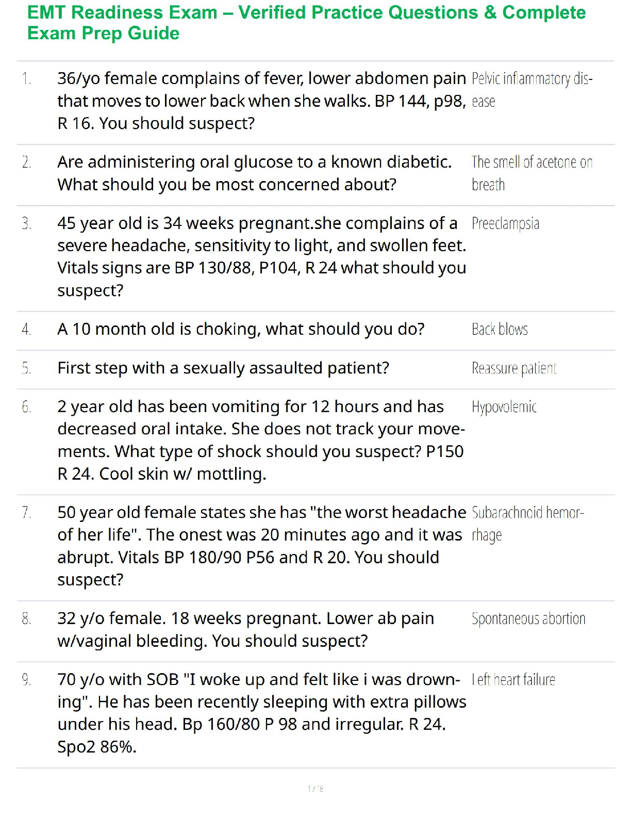631x817 pixels.
Task: Click question 1 about 36-year-old female
Action: (261, 101)
